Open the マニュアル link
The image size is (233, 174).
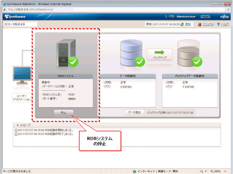point(208,25)
